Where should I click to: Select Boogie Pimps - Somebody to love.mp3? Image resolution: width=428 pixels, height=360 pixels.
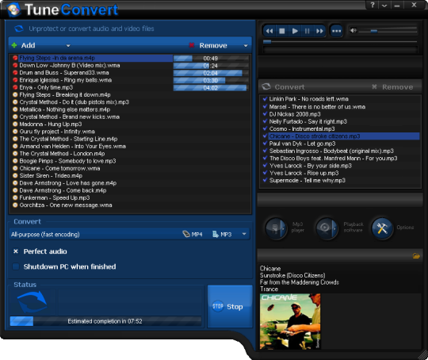[x=67, y=161]
